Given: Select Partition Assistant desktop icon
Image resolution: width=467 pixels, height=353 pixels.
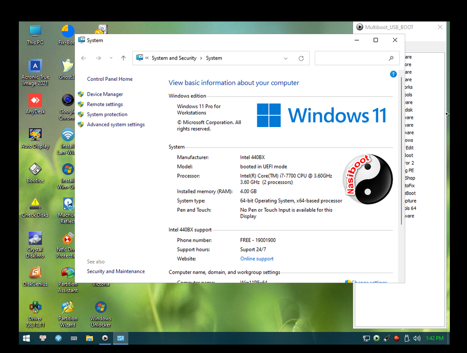Looking at the screenshot, I should coord(68,279).
